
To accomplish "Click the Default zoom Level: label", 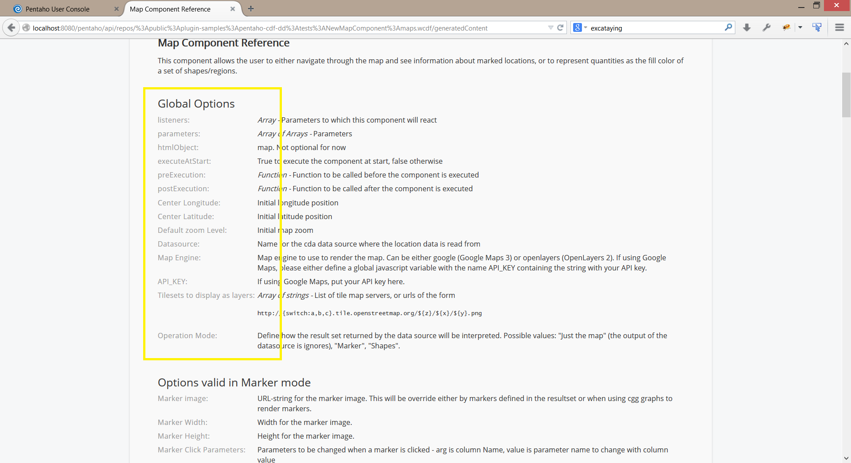I will tap(192, 230).
